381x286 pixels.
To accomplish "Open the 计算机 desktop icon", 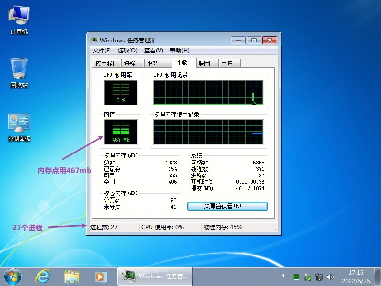I will [19, 20].
